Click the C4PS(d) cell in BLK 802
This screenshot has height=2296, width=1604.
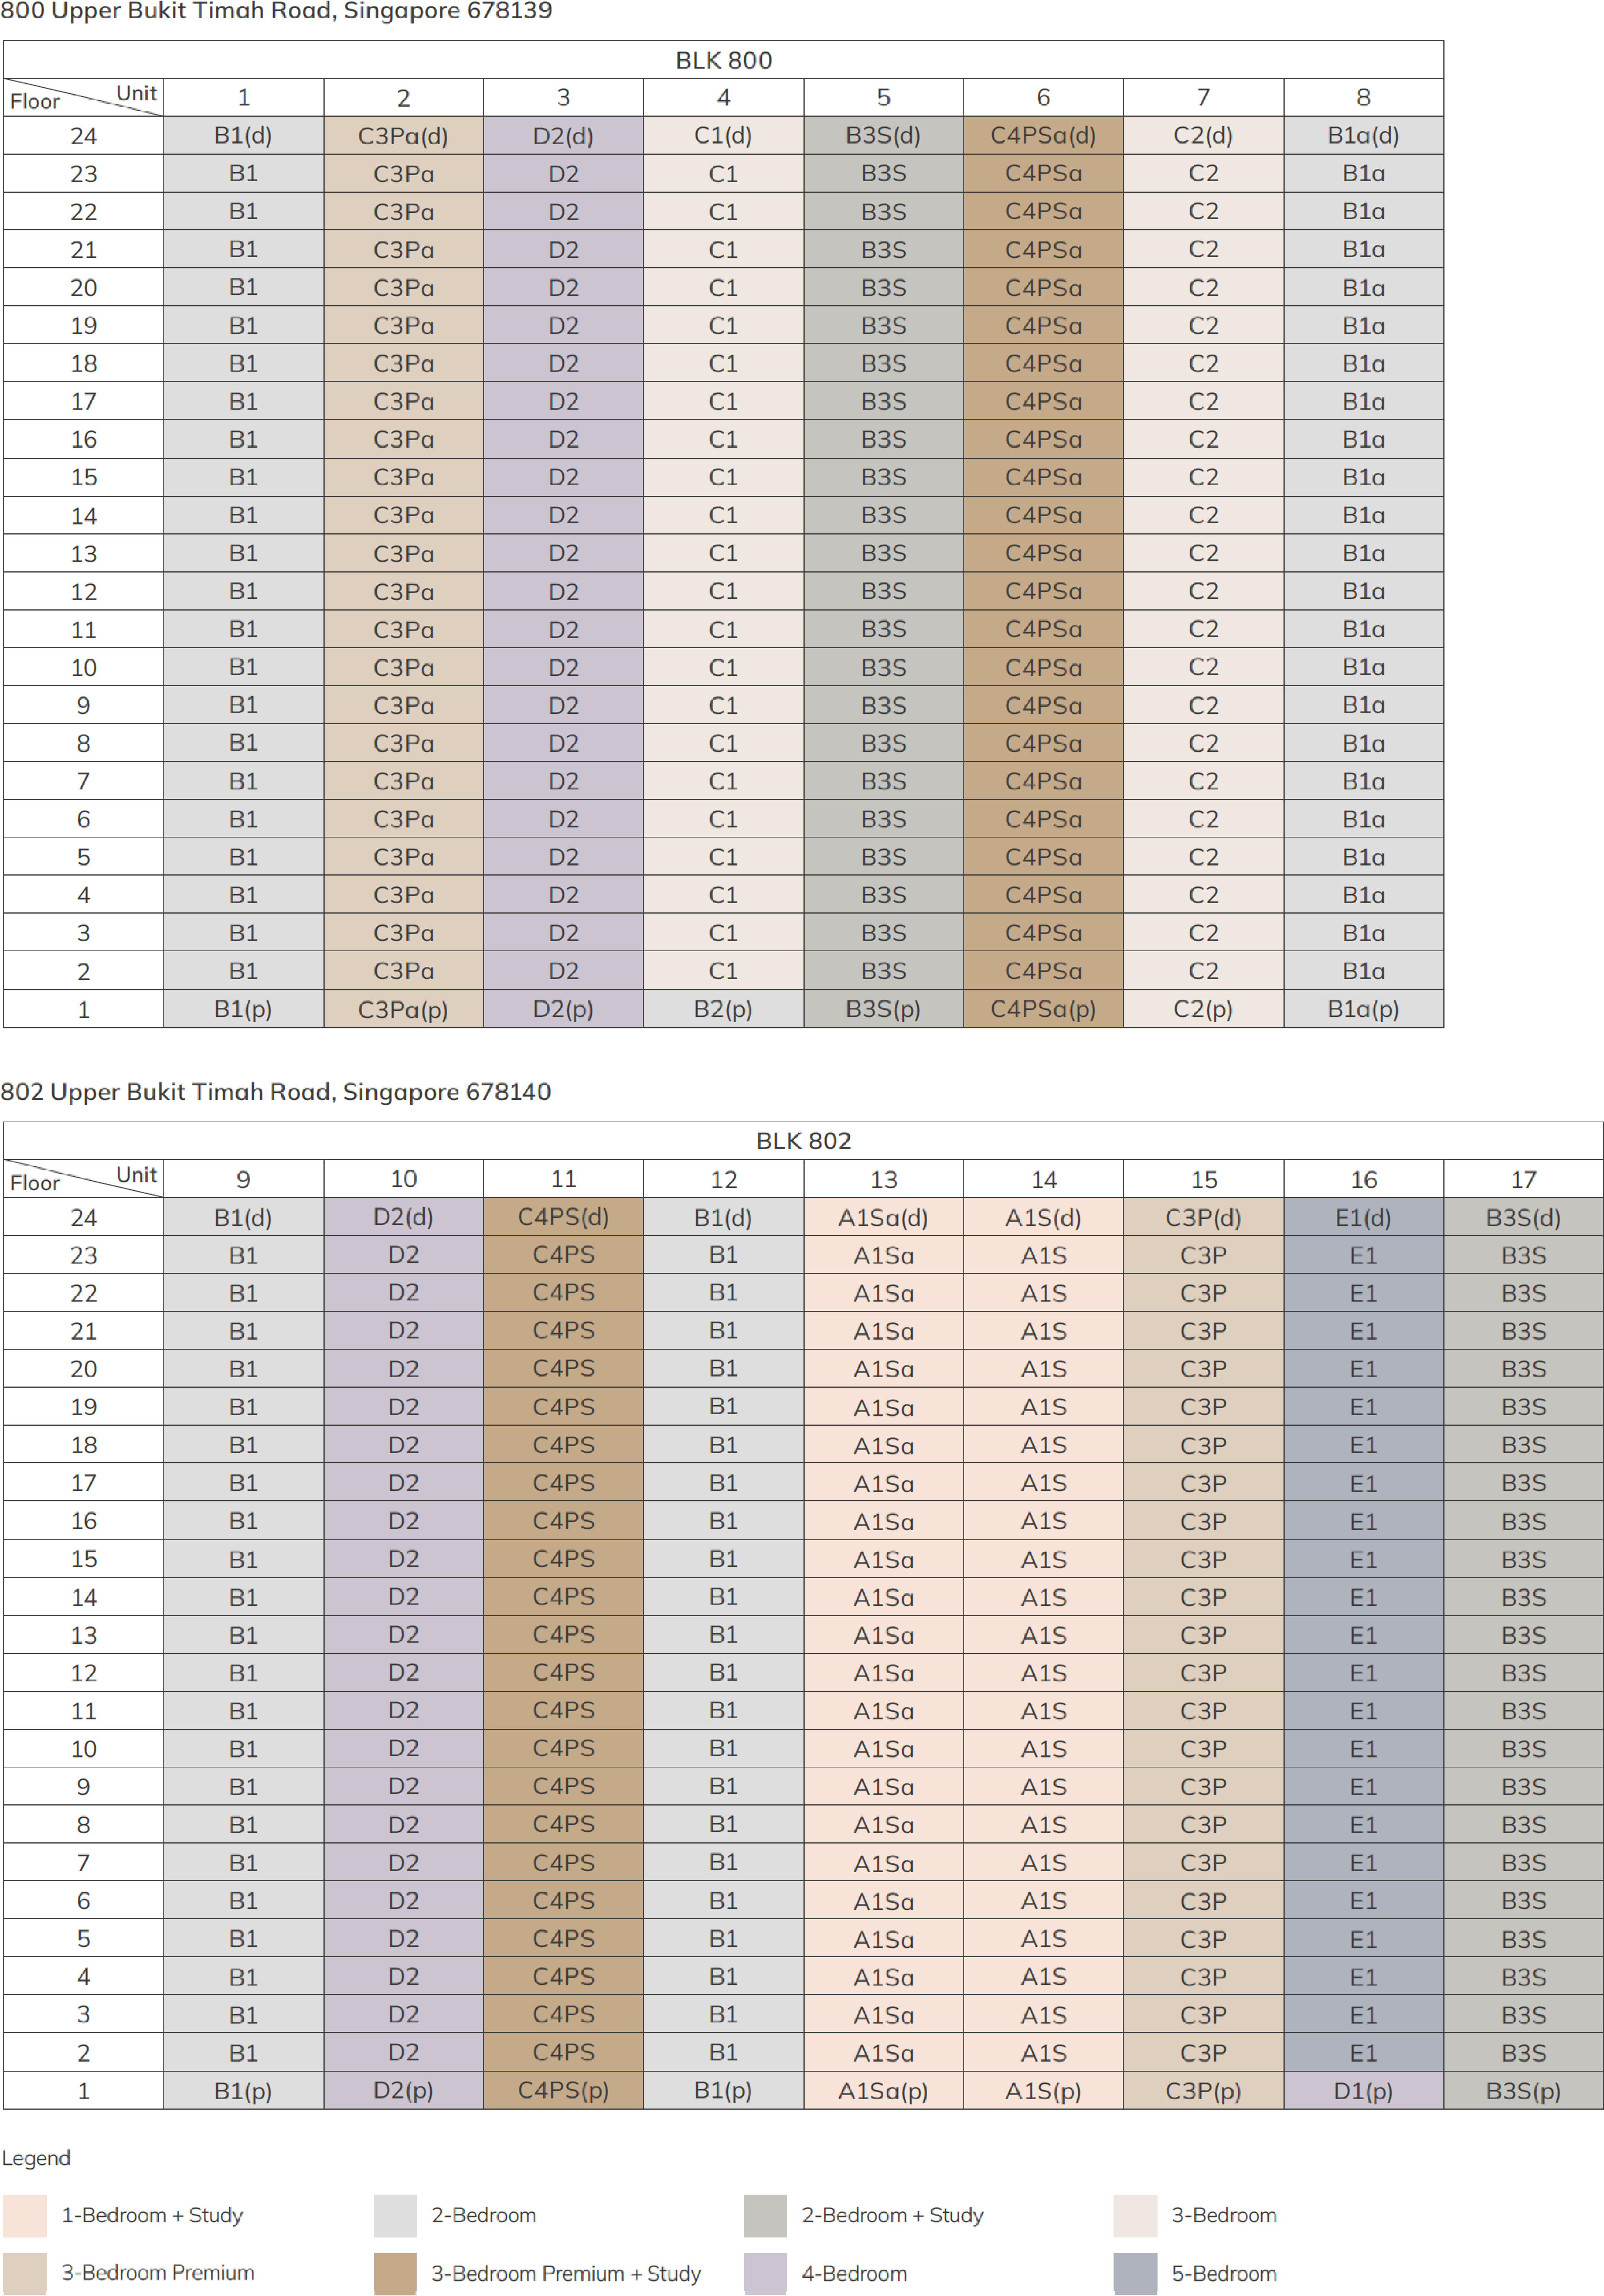click(x=563, y=1217)
